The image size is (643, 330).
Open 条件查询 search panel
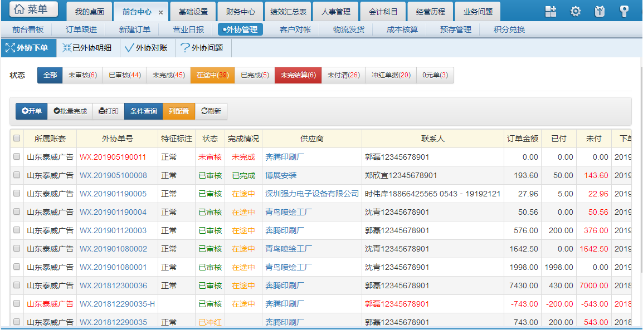pyautogui.click(x=144, y=111)
